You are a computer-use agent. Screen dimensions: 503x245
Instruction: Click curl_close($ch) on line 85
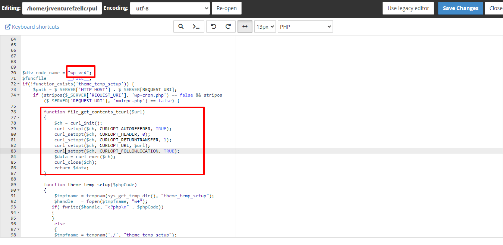74,162
